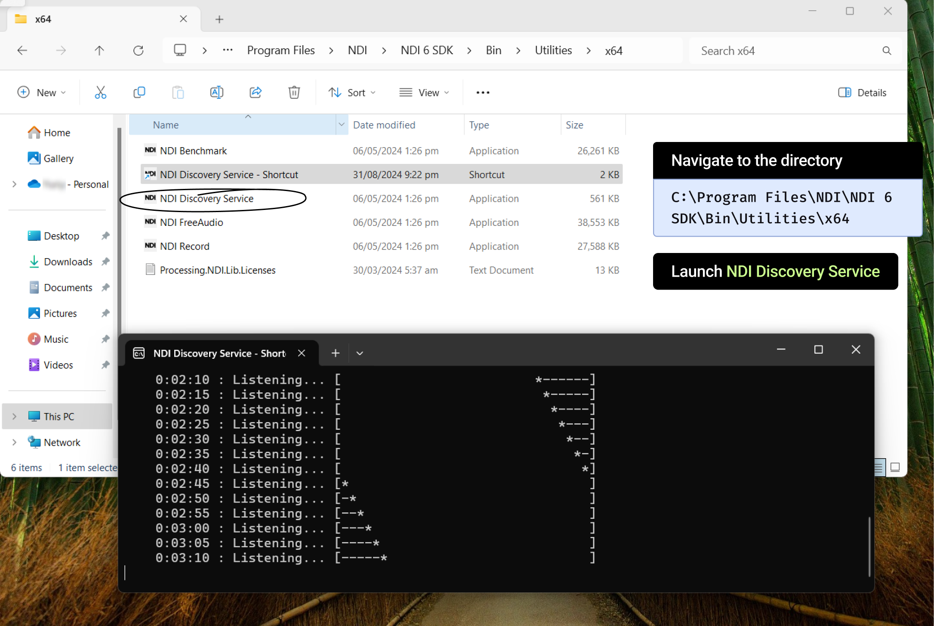Switch to details list view icon
Viewport: 934px width, 626px height.
pyautogui.click(x=879, y=467)
